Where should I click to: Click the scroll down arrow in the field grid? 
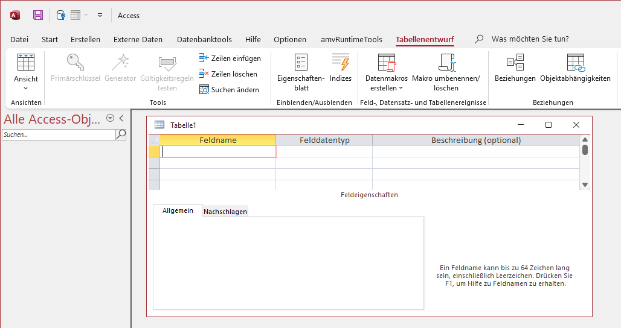coord(585,184)
